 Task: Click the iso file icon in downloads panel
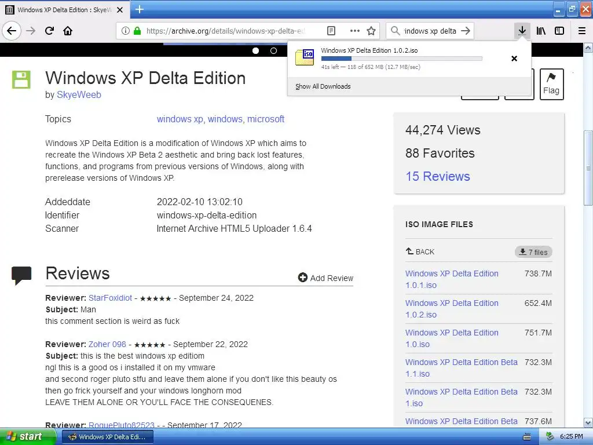point(305,57)
